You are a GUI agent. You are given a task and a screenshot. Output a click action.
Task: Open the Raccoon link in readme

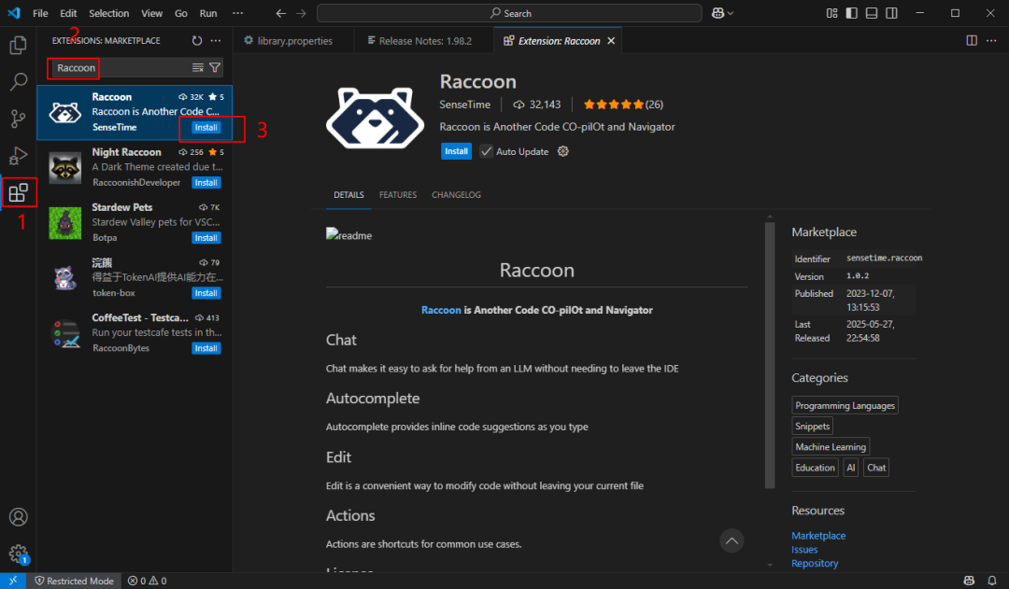[441, 310]
